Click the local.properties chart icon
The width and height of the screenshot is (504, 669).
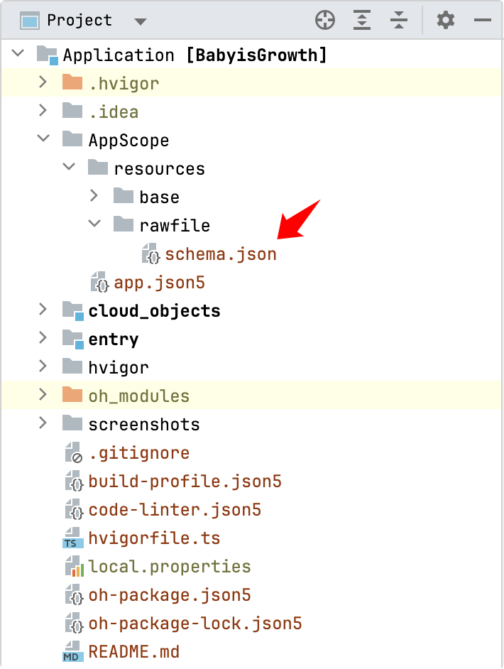click(x=75, y=566)
